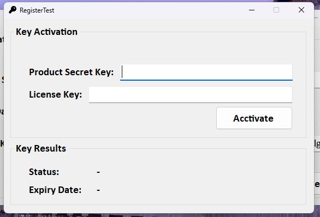Select the "Status:" label
This screenshot has height=217, width=320.
coord(44,172)
